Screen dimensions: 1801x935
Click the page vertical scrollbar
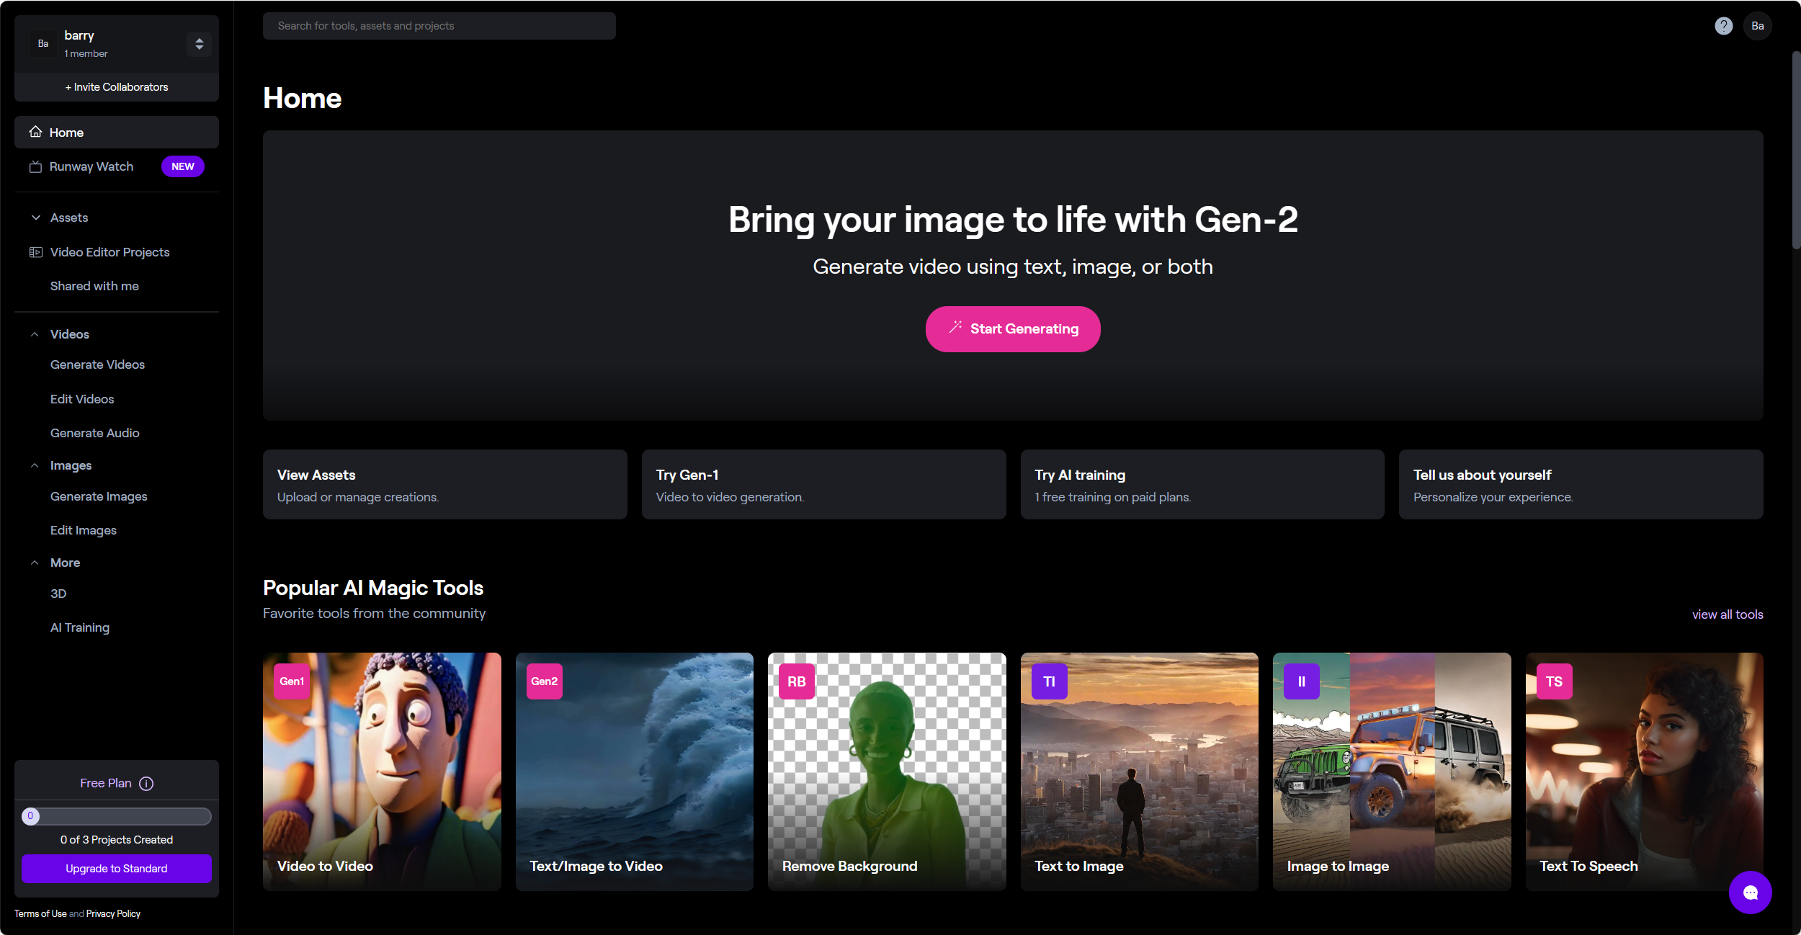pos(1796,150)
